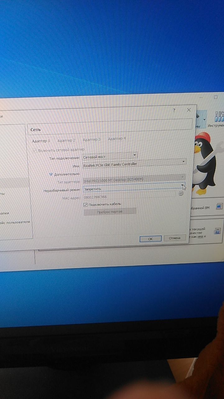Click the VM preview icon in VirtualBox window
The width and height of the screenshot is (224, 399).
tap(219, 206)
